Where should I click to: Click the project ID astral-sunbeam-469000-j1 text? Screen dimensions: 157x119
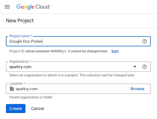46,51
